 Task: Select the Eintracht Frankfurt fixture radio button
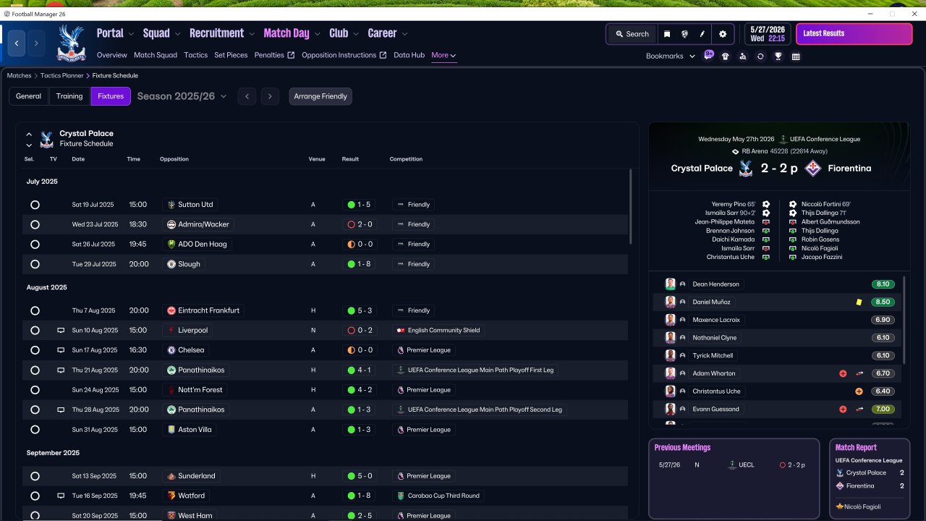click(x=35, y=310)
